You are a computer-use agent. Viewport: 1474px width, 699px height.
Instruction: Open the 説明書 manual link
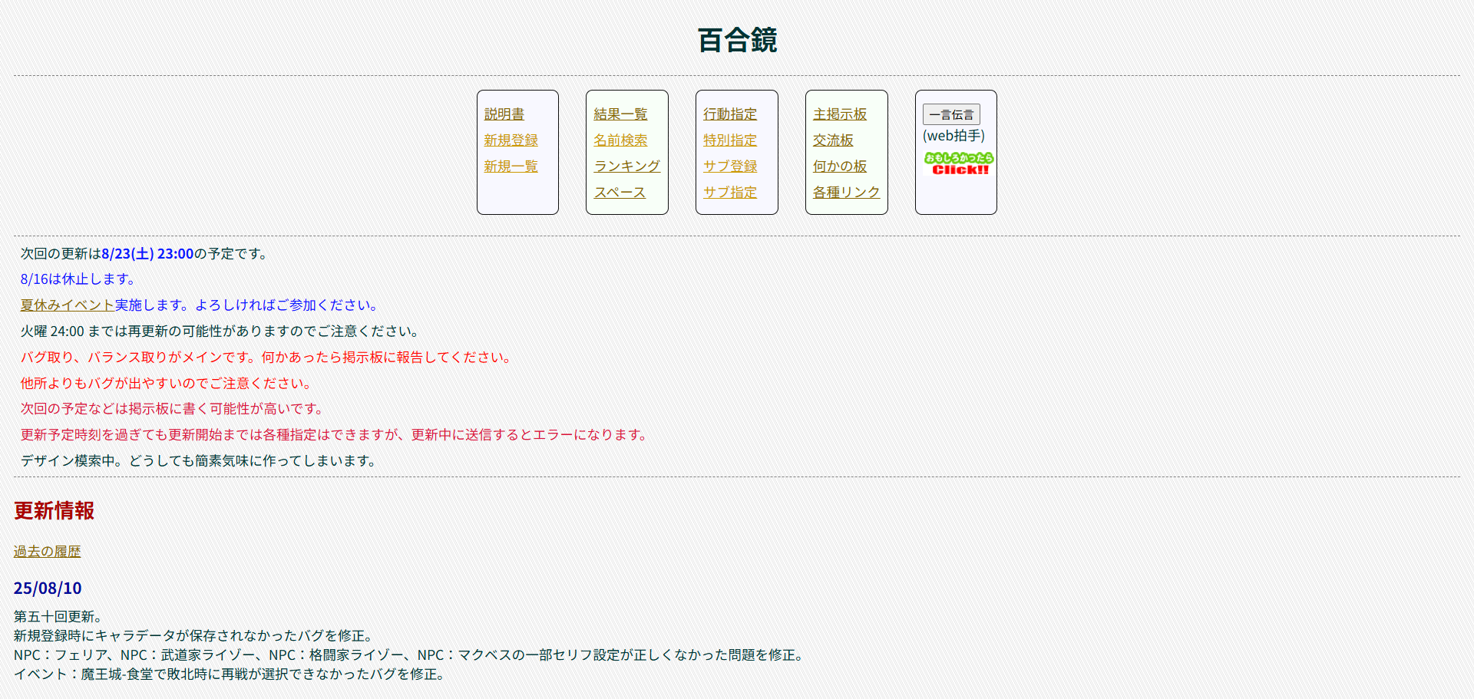(504, 114)
